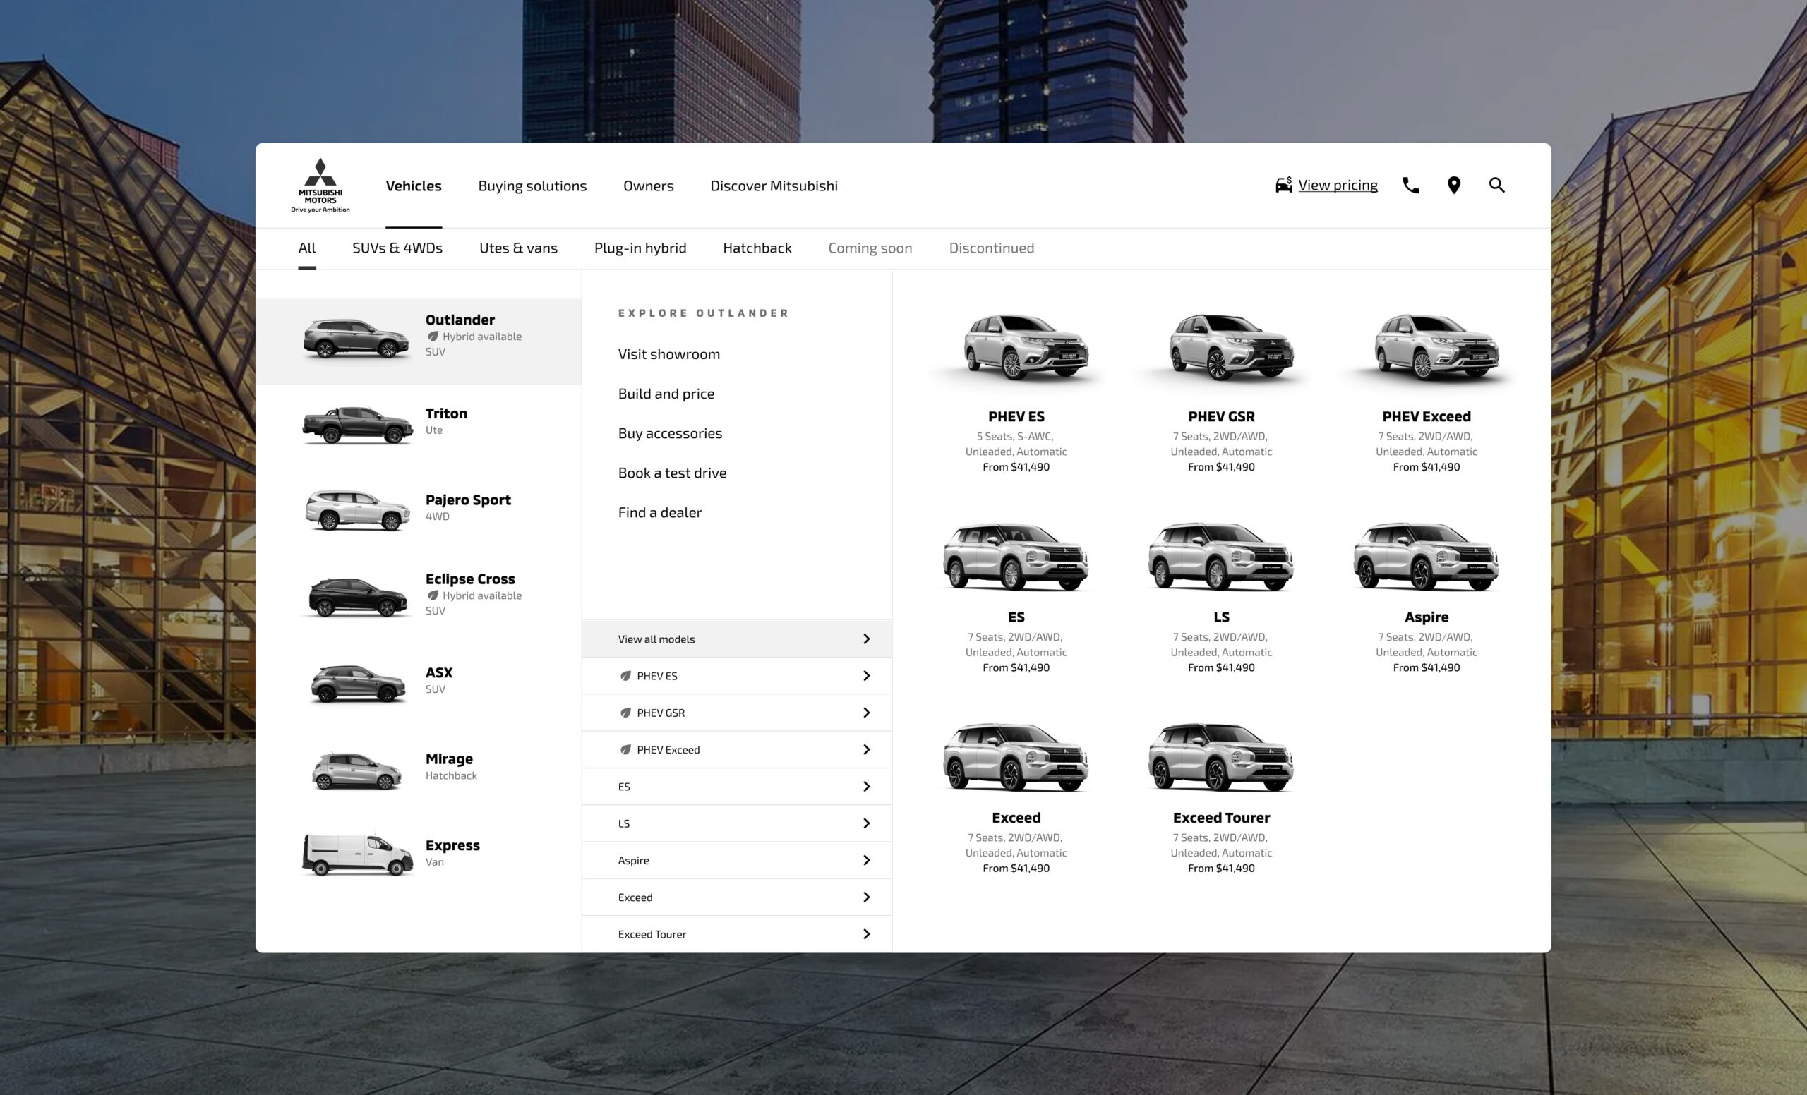
Task: Expand View all models chevron
Action: click(x=866, y=639)
